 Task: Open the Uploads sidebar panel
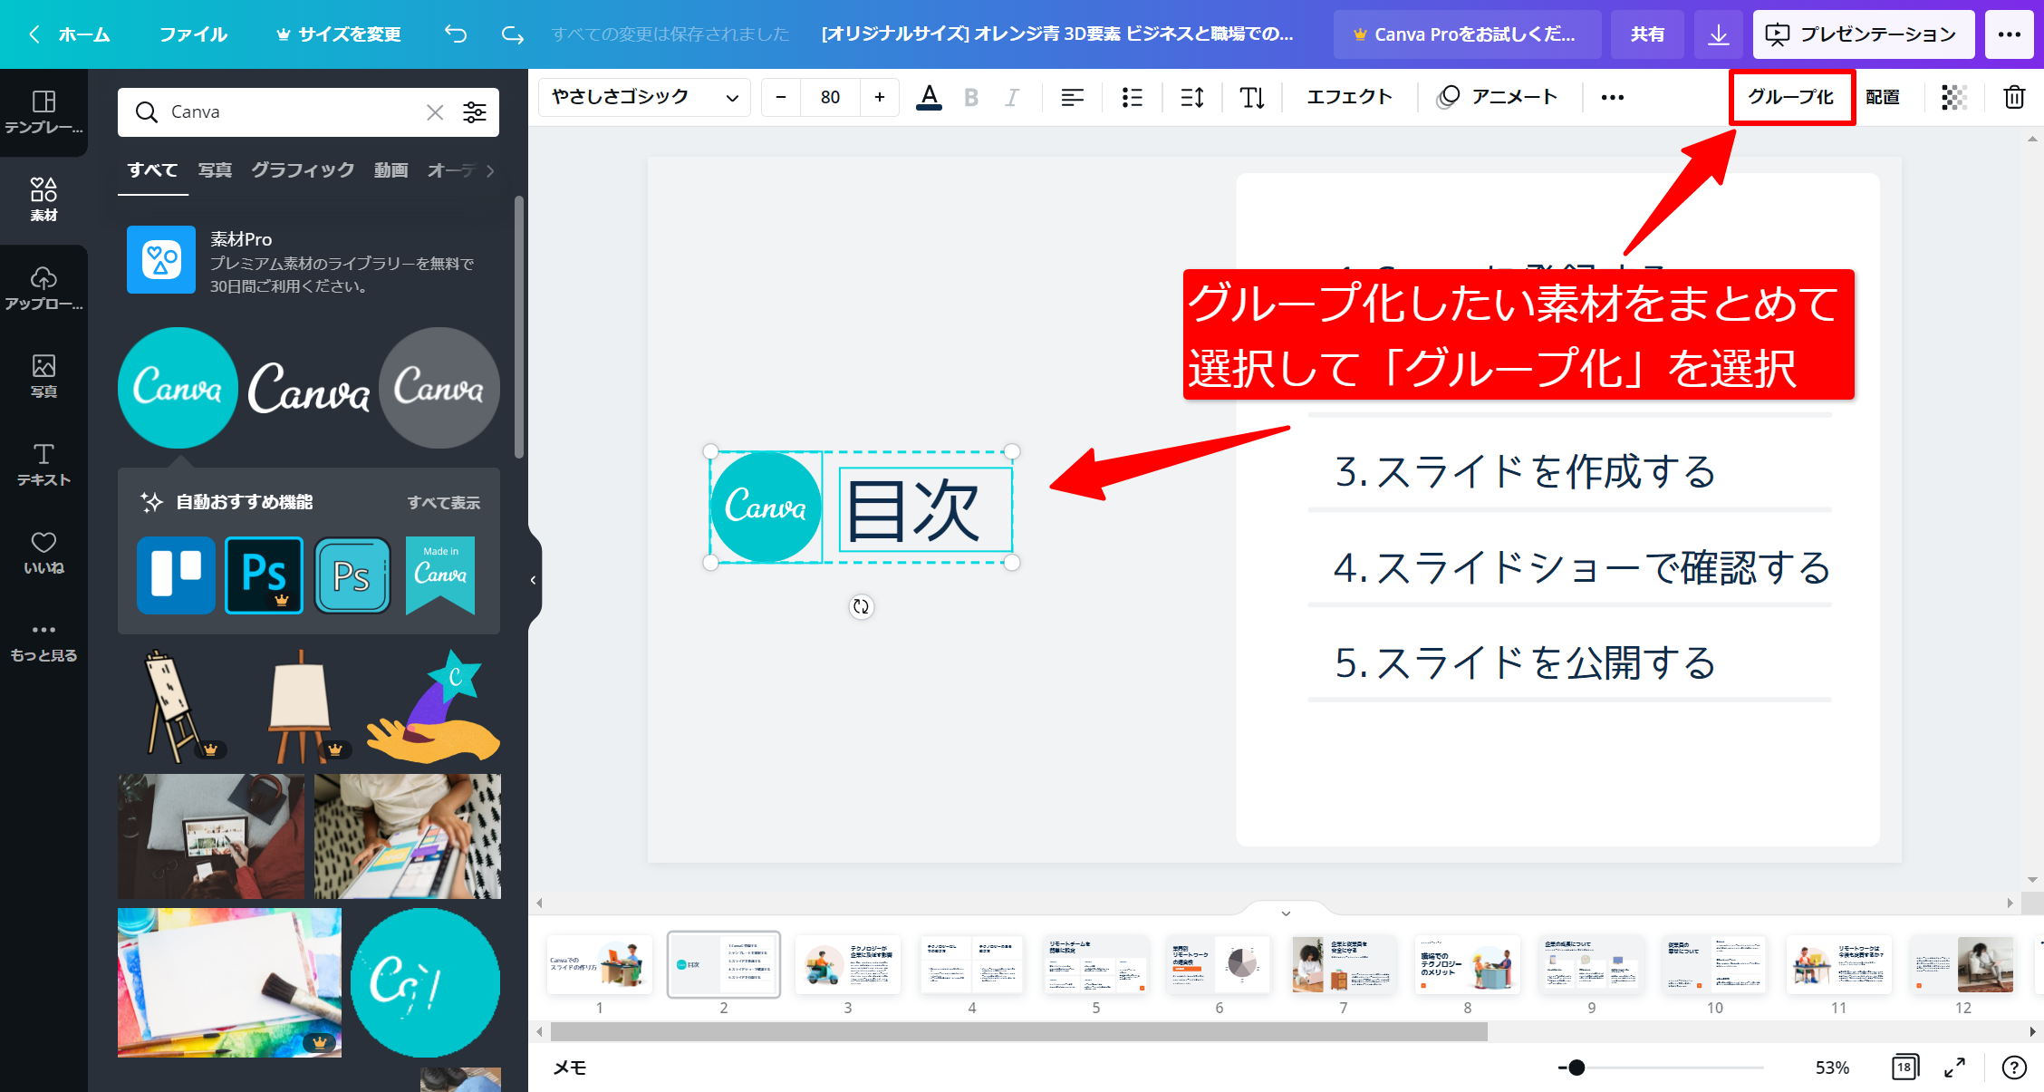coord(43,288)
